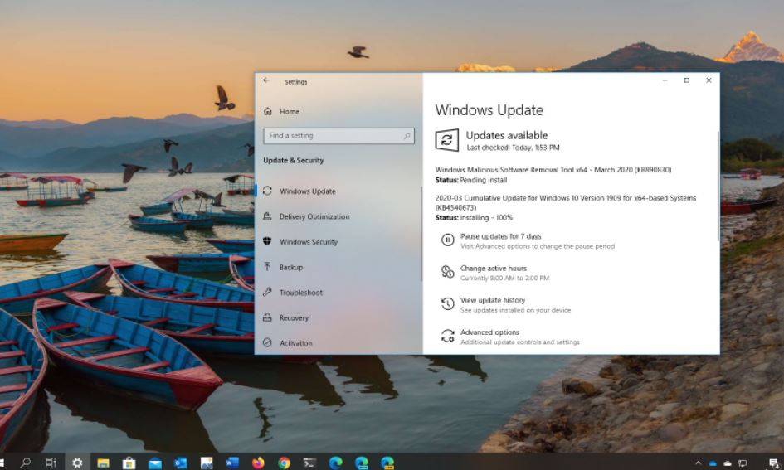This screenshot has height=470, width=784.
Task: Open Mail app from taskbar
Action: click(155, 463)
